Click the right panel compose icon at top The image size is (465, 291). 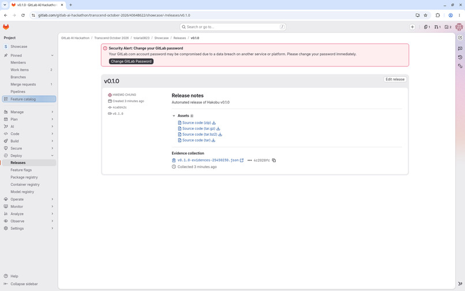[x=460, y=38]
